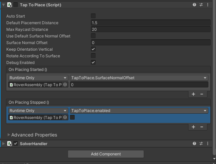Remove listener from On Placing Stopped
The image size is (216, 164).
(202, 127)
